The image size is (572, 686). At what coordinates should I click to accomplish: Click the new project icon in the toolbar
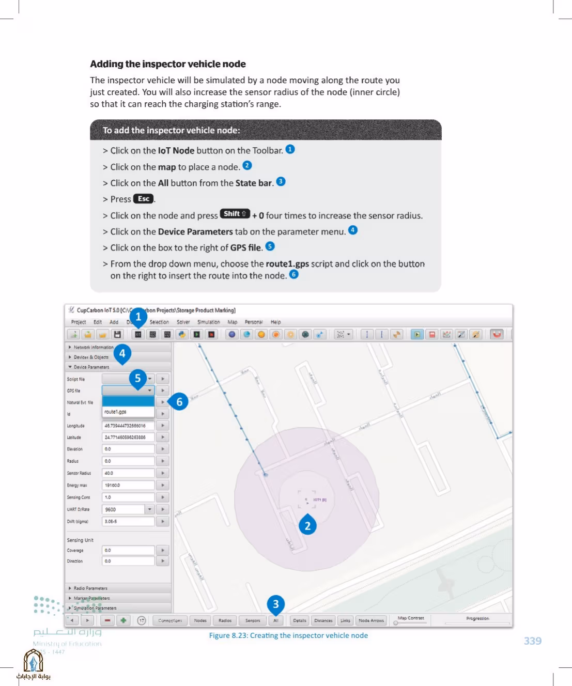(x=74, y=334)
